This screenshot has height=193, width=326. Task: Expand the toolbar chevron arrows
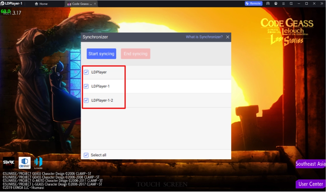point(322,3)
